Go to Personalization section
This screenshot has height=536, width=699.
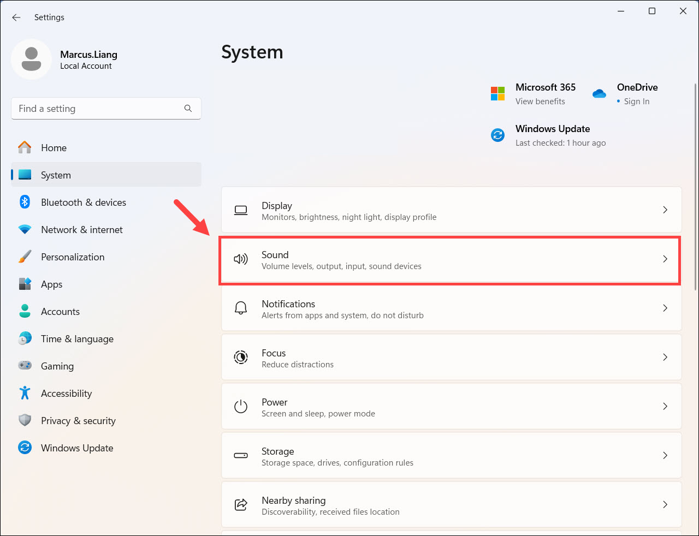[x=73, y=257]
